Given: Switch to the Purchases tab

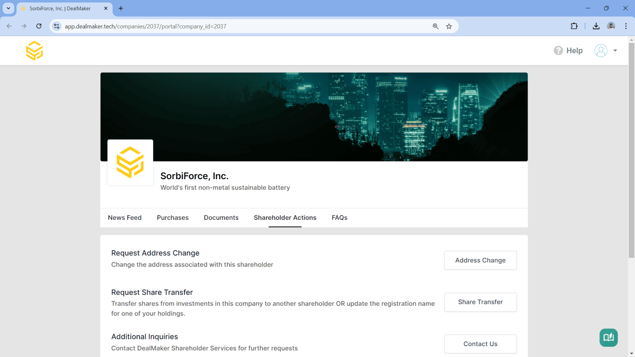Looking at the screenshot, I should [x=173, y=217].
